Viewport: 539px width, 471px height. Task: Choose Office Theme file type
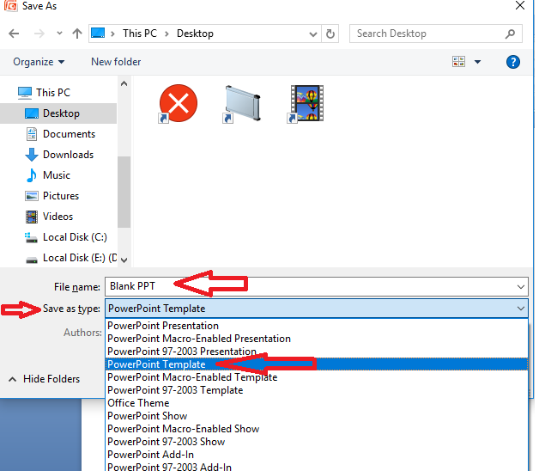point(316,403)
